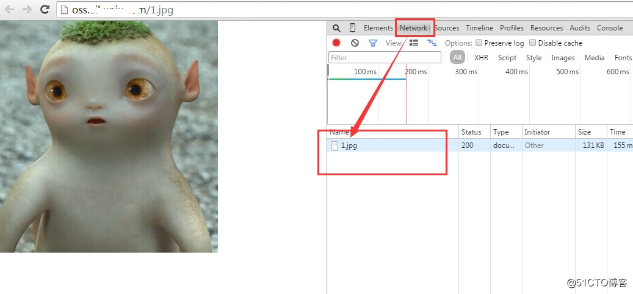Enable Disable cache checkbox
Image resolution: width=633 pixels, height=294 pixels.
(532, 43)
